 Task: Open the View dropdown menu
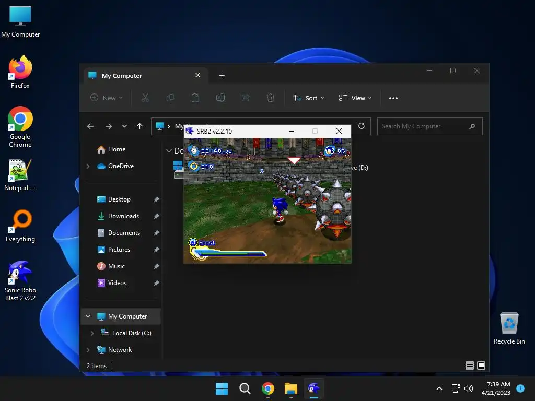[355, 98]
